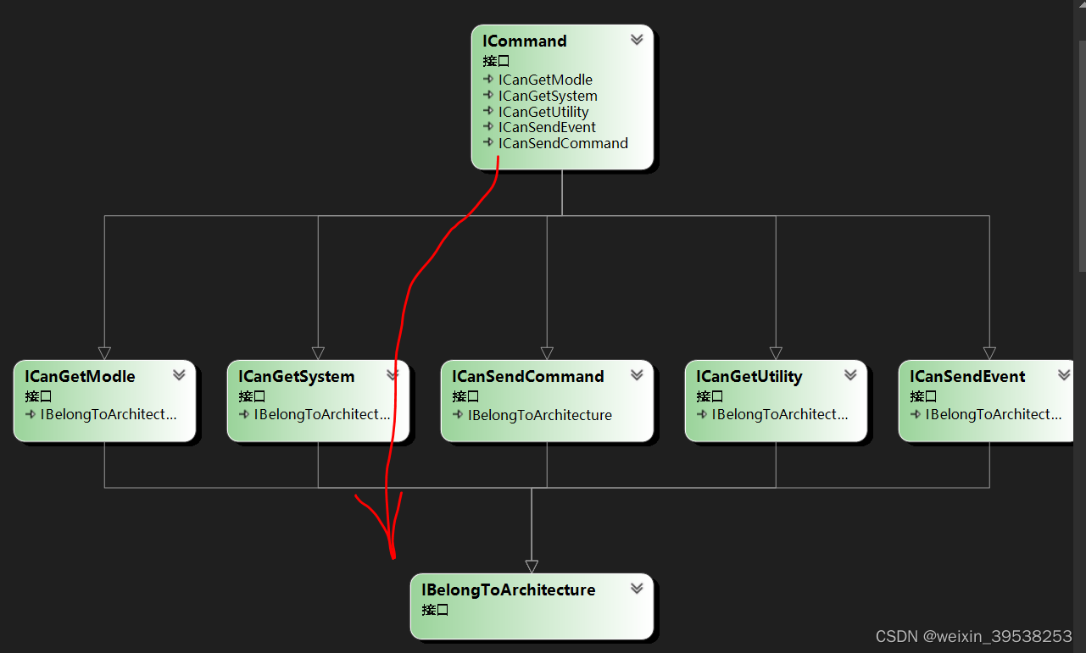Click the interface icon beside ICanSendEvent in ICommand
The height and width of the screenshot is (653, 1086).
[x=488, y=126]
